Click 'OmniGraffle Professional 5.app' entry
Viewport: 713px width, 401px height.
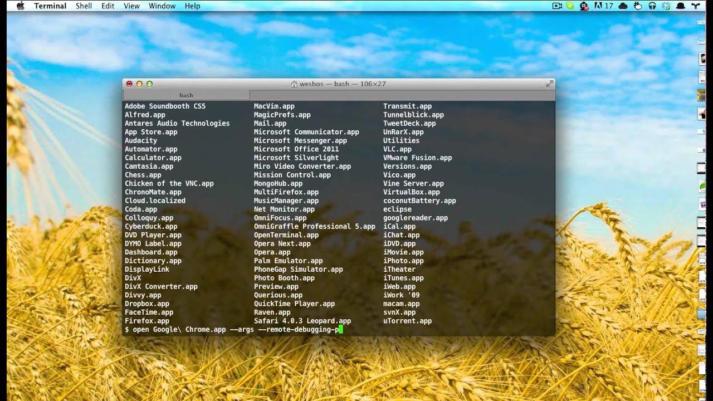[315, 227]
